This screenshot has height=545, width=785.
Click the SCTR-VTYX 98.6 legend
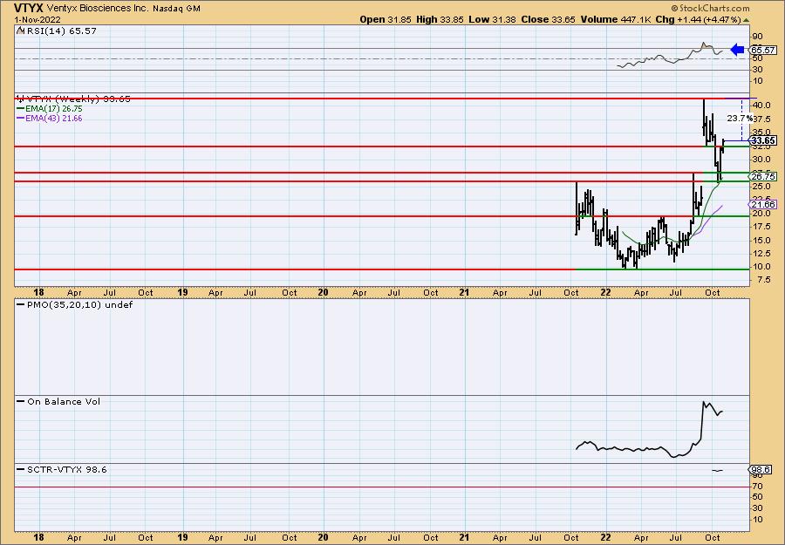(62, 470)
